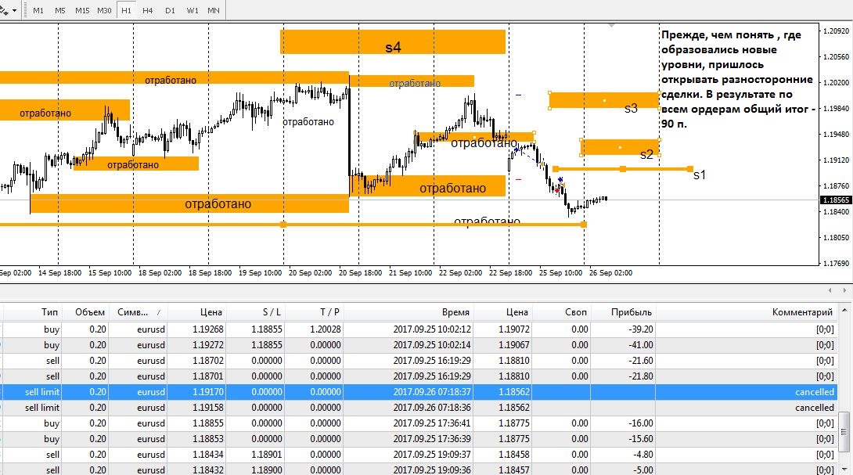The height and width of the screenshot is (475, 853).
Task: Sort orders by the Комментарий column
Action: coord(747,311)
